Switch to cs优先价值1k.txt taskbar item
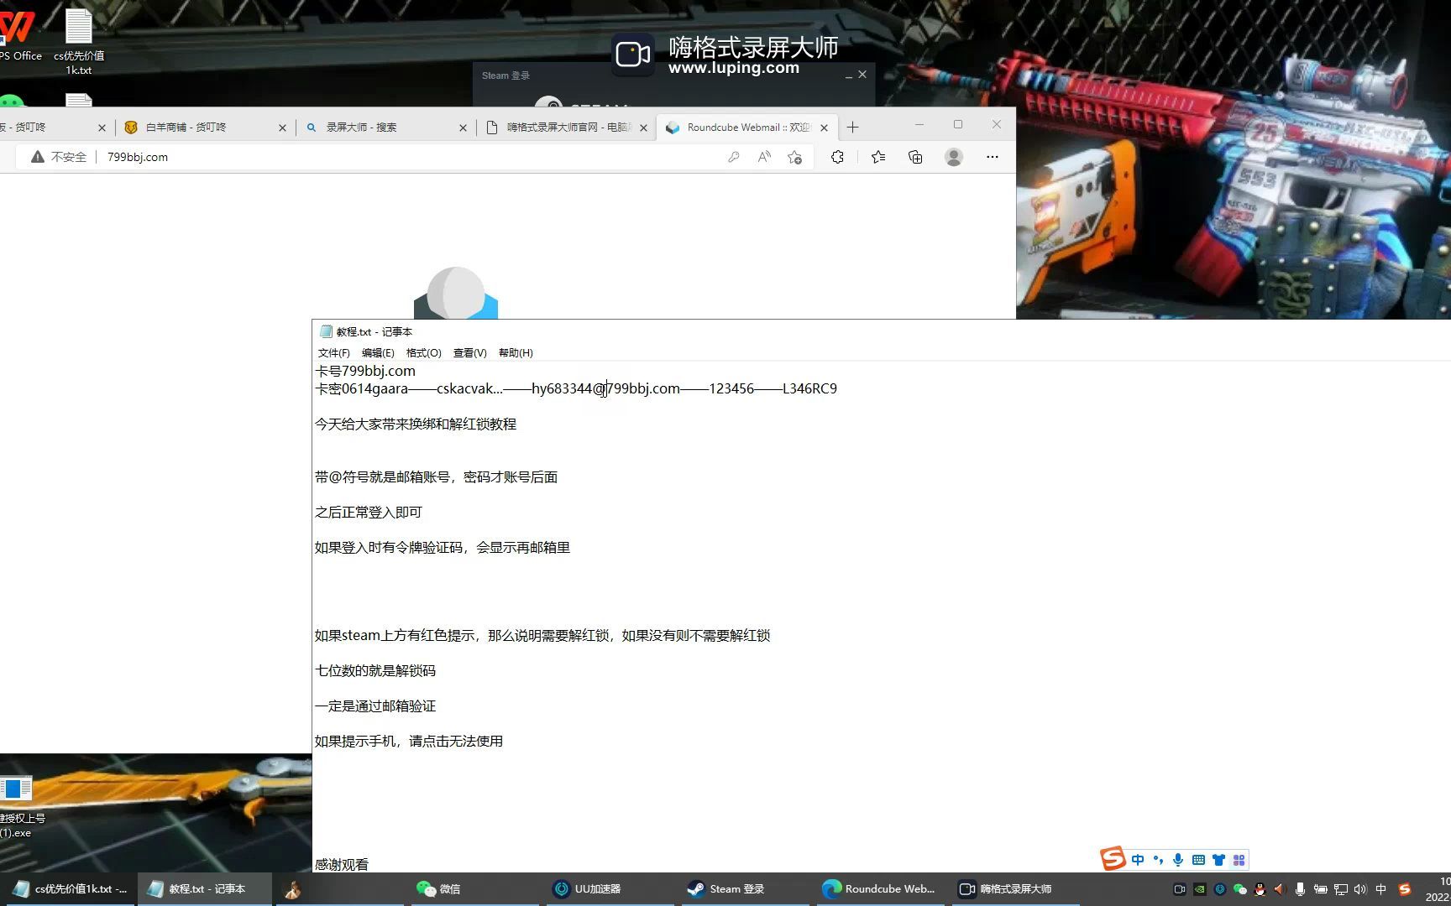Screen dimensions: 1451x906 pyautogui.click(x=69, y=889)
